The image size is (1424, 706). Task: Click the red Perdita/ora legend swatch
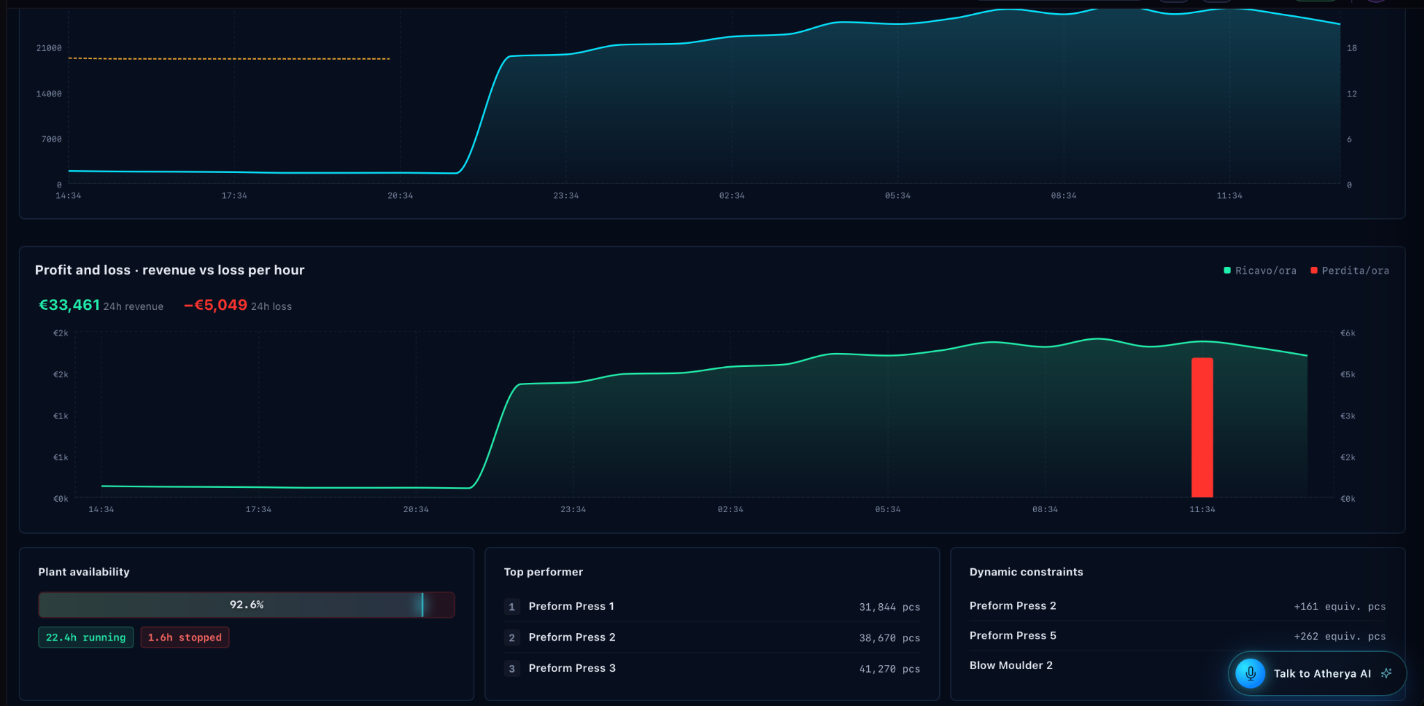coord(1313,270)
